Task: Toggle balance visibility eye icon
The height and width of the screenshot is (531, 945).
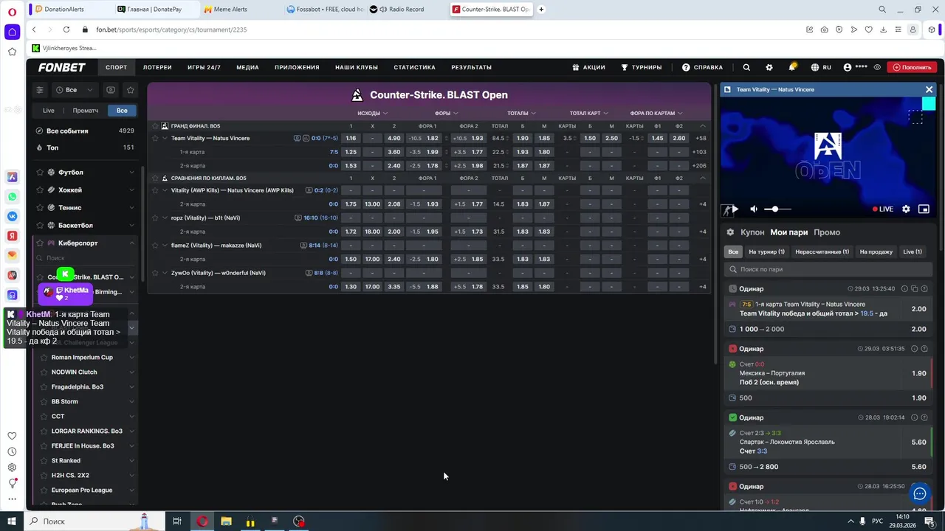Action: tap(877, 67)
